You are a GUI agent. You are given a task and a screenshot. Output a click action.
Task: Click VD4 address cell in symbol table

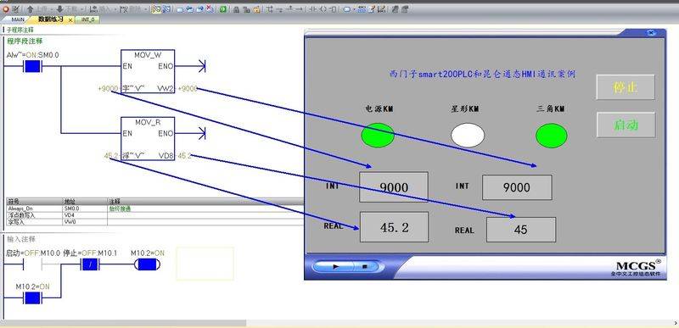tap(85, 214)
